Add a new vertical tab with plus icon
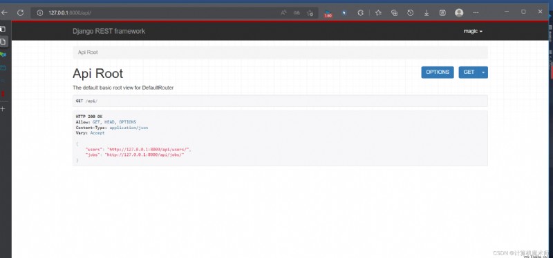This screenshot has height=258, width=553. tap(3, 109)
